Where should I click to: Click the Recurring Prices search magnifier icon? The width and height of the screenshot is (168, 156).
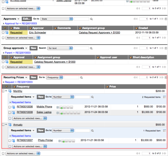81,77
